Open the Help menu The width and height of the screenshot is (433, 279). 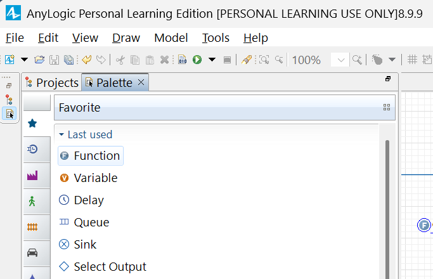click(x=255, y=38)
